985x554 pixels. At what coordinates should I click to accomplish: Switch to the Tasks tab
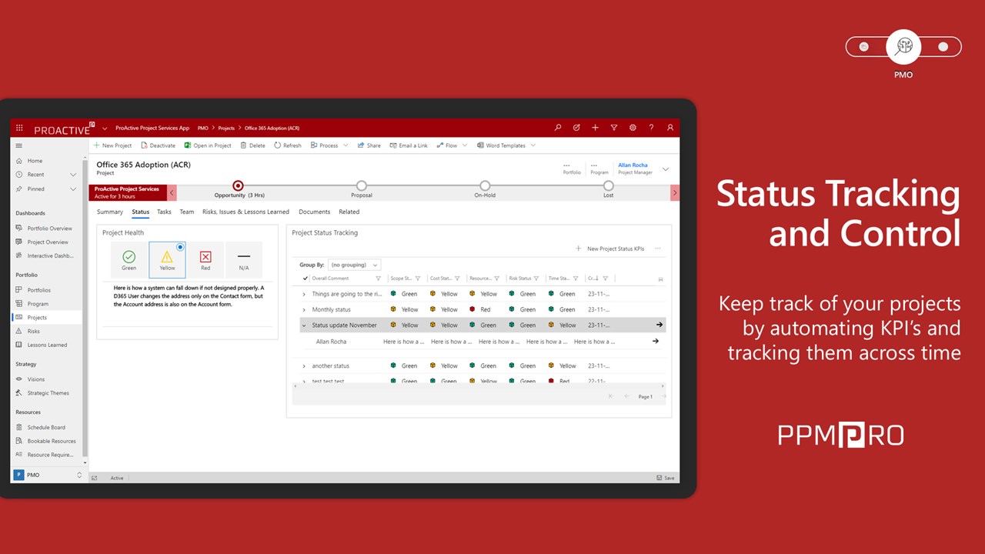[x=164, y=212]
